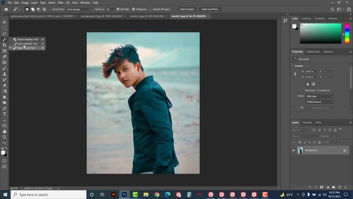Image resolution: width=353 pixels, height=199 pixels.
Task: Open the search icon at top right
Action: [x=332, y=9]
